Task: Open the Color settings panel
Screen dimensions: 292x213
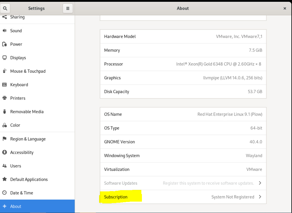Action: (15, 125)
